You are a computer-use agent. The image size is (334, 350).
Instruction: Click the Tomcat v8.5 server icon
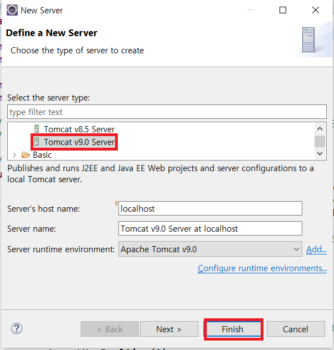pos(37,129)
